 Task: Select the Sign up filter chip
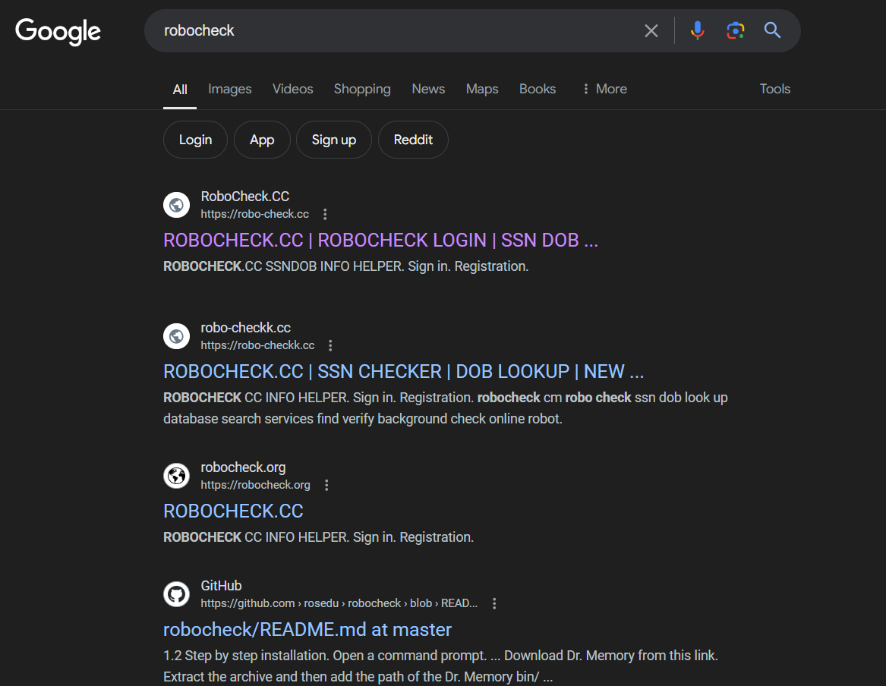(333, 140)
